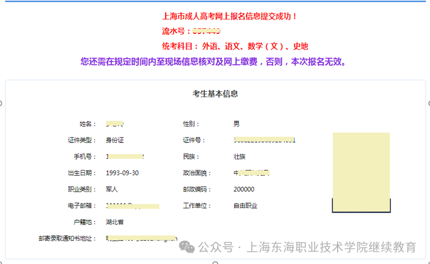Click the 统考科目 exam subjects line

(x=235, y=46)
